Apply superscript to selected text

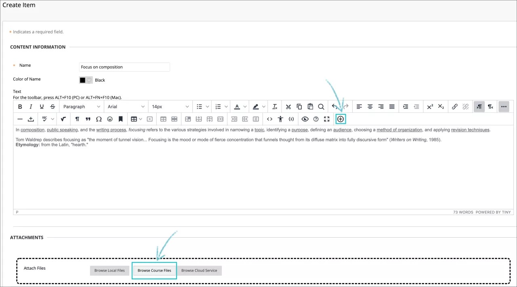pyautogui.click(x=429, y=106)
